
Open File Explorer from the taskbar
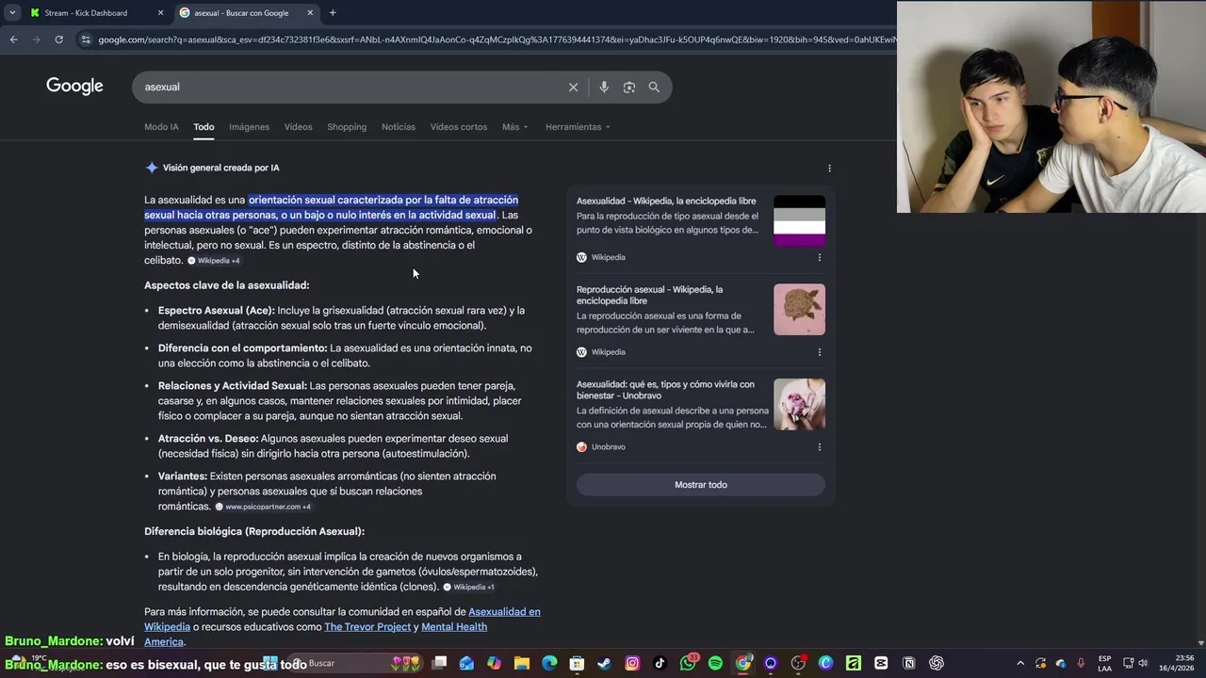(522, 663)
